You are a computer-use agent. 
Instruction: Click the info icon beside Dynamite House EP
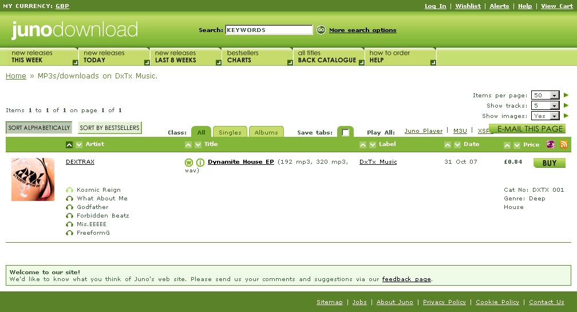tap(200, 162)
